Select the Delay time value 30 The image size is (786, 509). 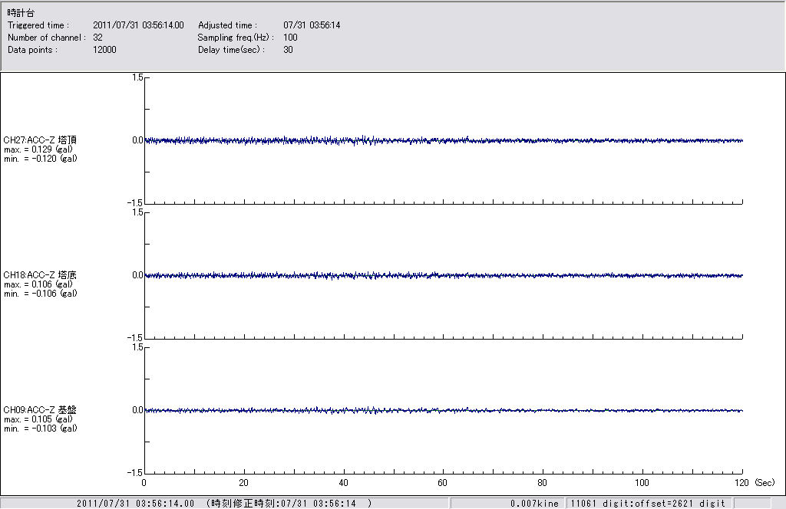288,50
